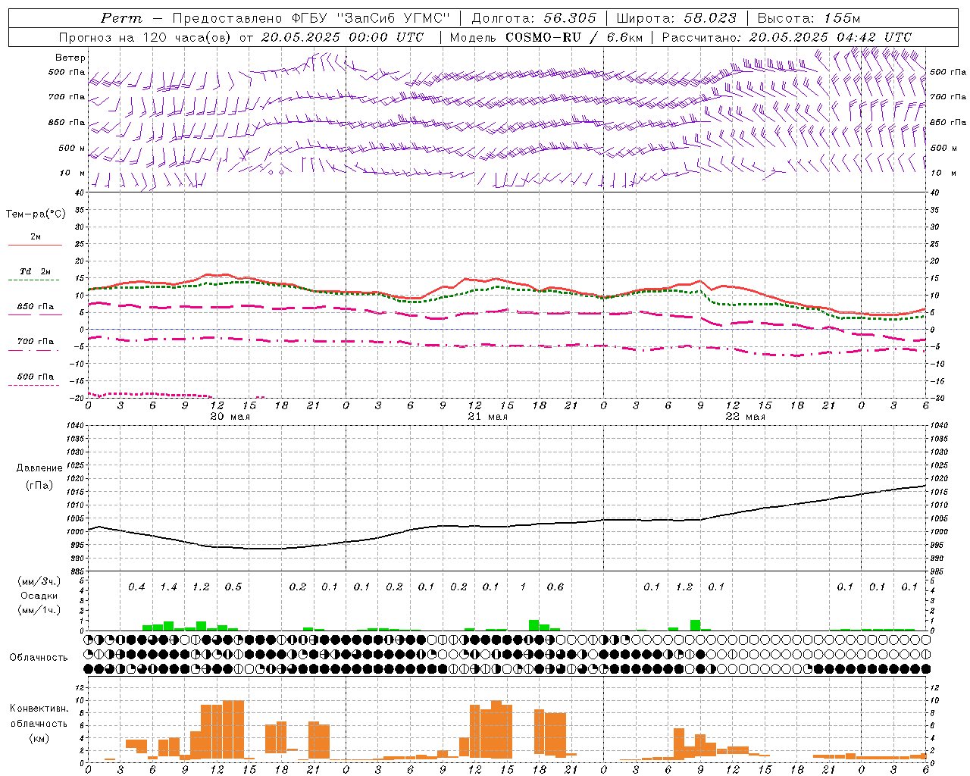This screenshot has width=970, height=776.
Task: Select the "21 мая" date label
Action: [487, 417]
